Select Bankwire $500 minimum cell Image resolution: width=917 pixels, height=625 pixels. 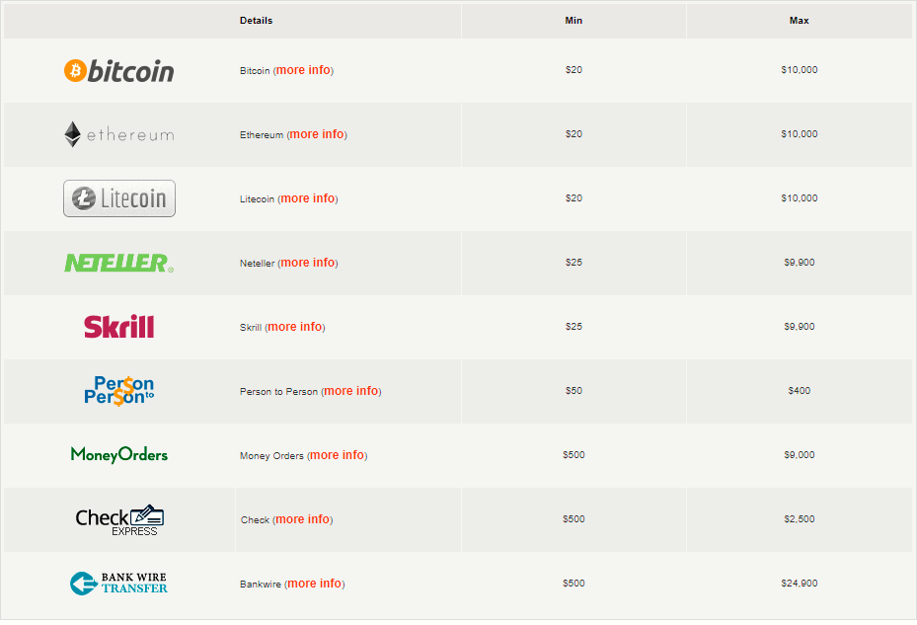[573, 584]
